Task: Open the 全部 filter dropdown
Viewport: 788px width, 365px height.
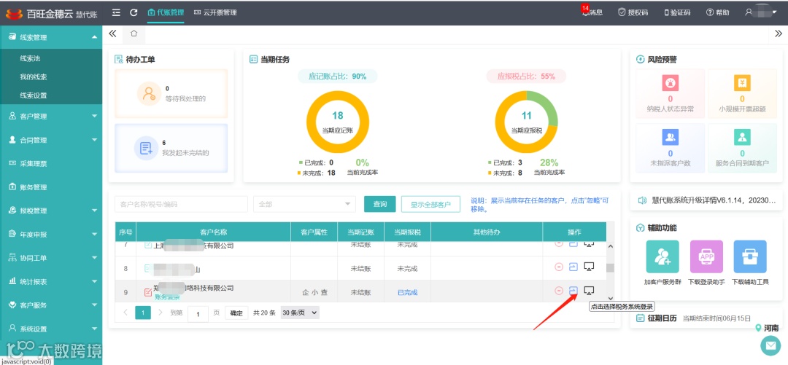Action: tap(304, 204)
